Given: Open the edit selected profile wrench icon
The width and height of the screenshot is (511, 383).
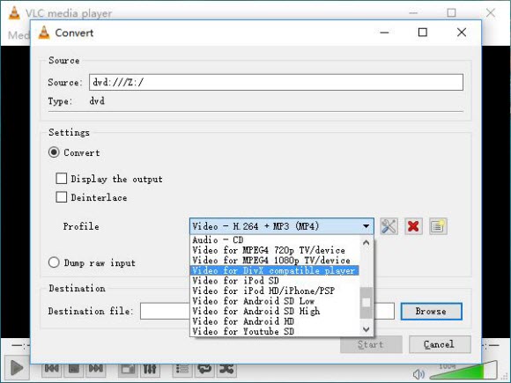Looking at the screenshot, I should (389, 226).
